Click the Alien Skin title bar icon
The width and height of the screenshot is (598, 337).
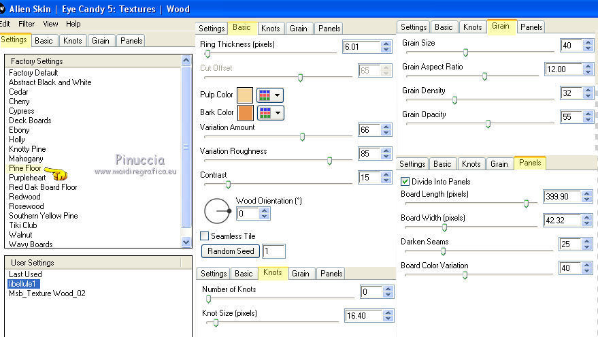coord(2,8)
